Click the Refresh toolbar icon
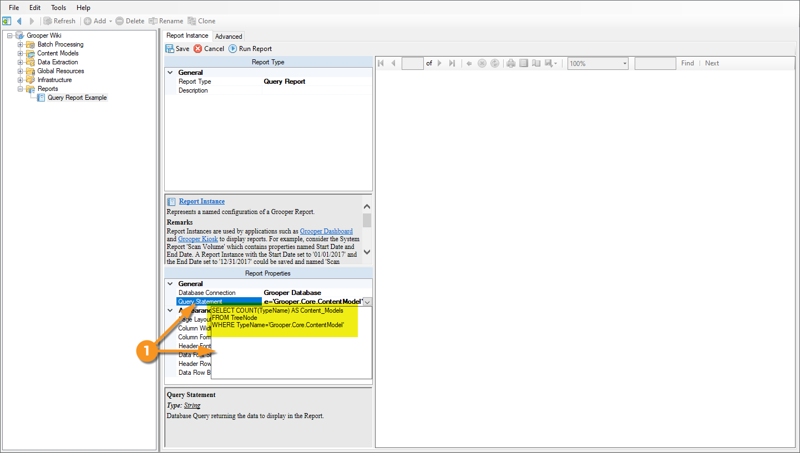 48,21
